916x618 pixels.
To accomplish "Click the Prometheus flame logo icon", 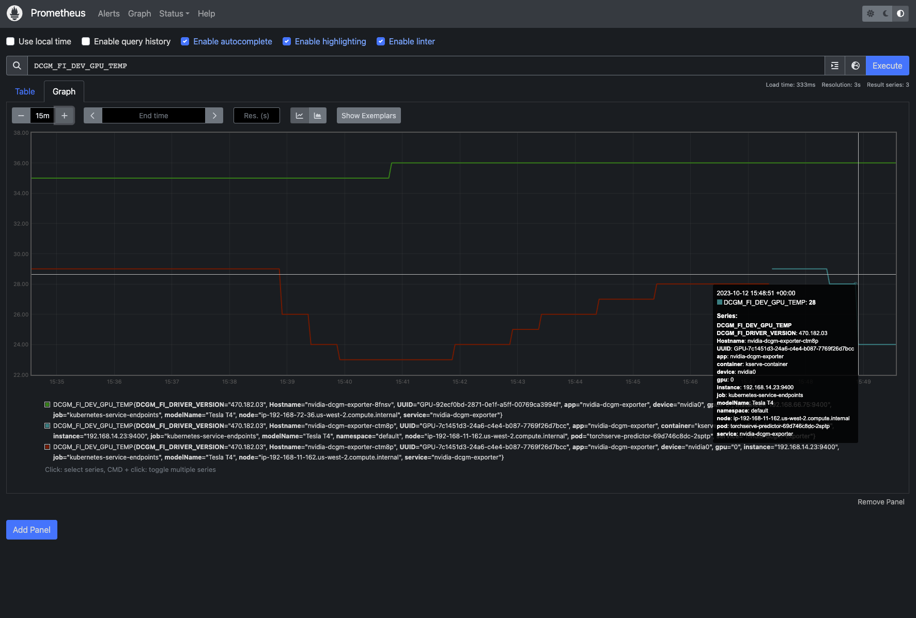I will [x=14, y=13].
